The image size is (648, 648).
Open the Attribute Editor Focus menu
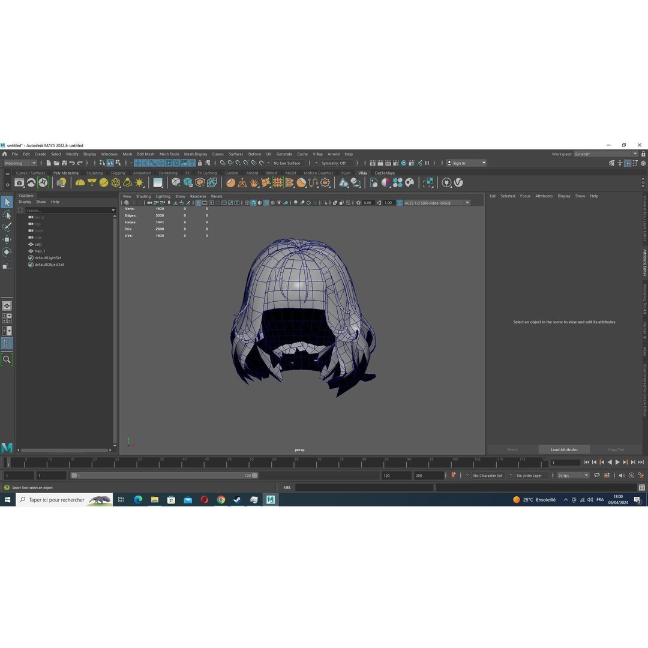525,196
